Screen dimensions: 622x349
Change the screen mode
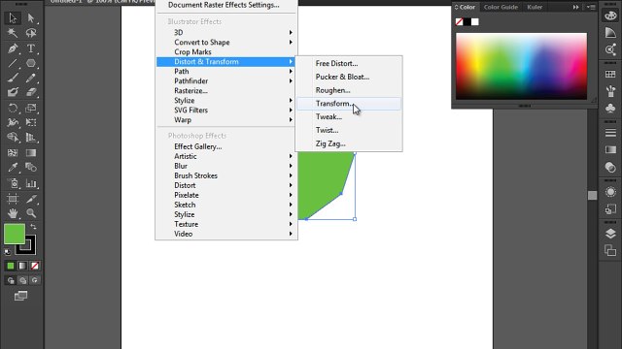click(x=21, y=296)
